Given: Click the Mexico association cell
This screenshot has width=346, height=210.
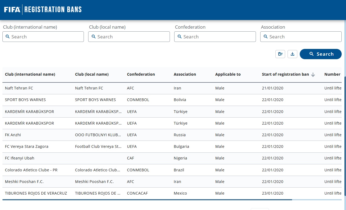Looking at the screenshot, I should point(180,193).
